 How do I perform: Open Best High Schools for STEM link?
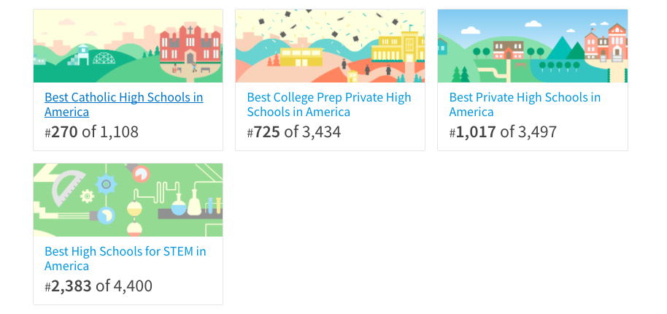point(125,259)
